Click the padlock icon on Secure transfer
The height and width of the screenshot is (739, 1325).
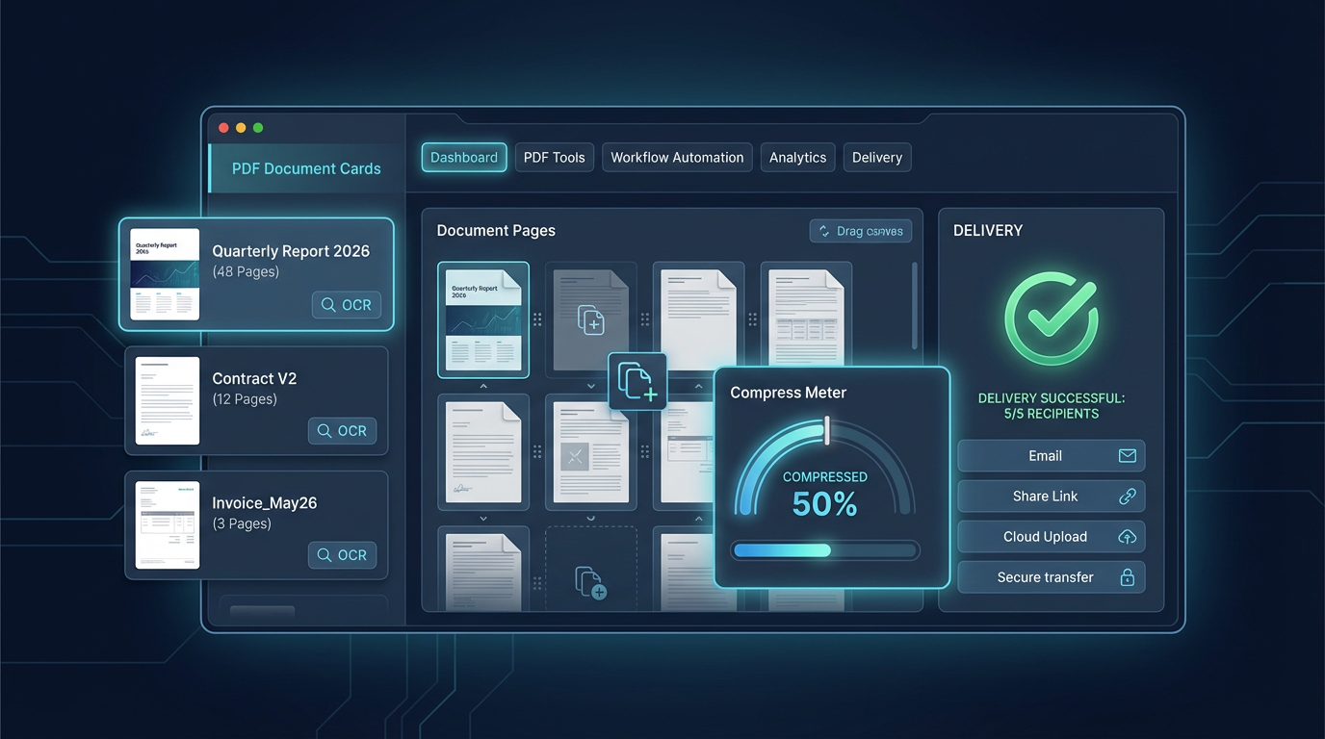(x=1127, y=577)
